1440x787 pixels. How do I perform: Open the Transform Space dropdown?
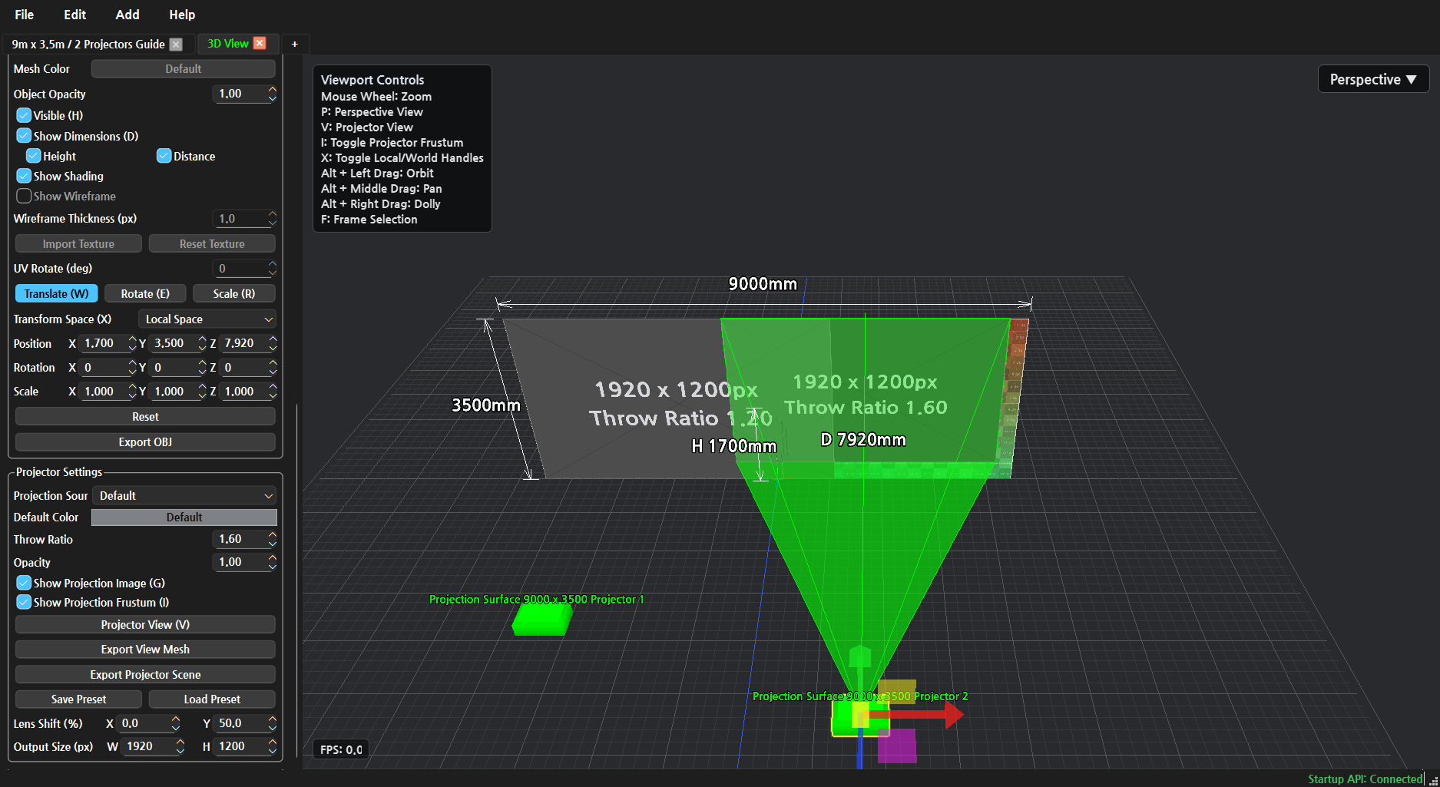(207, 319)
